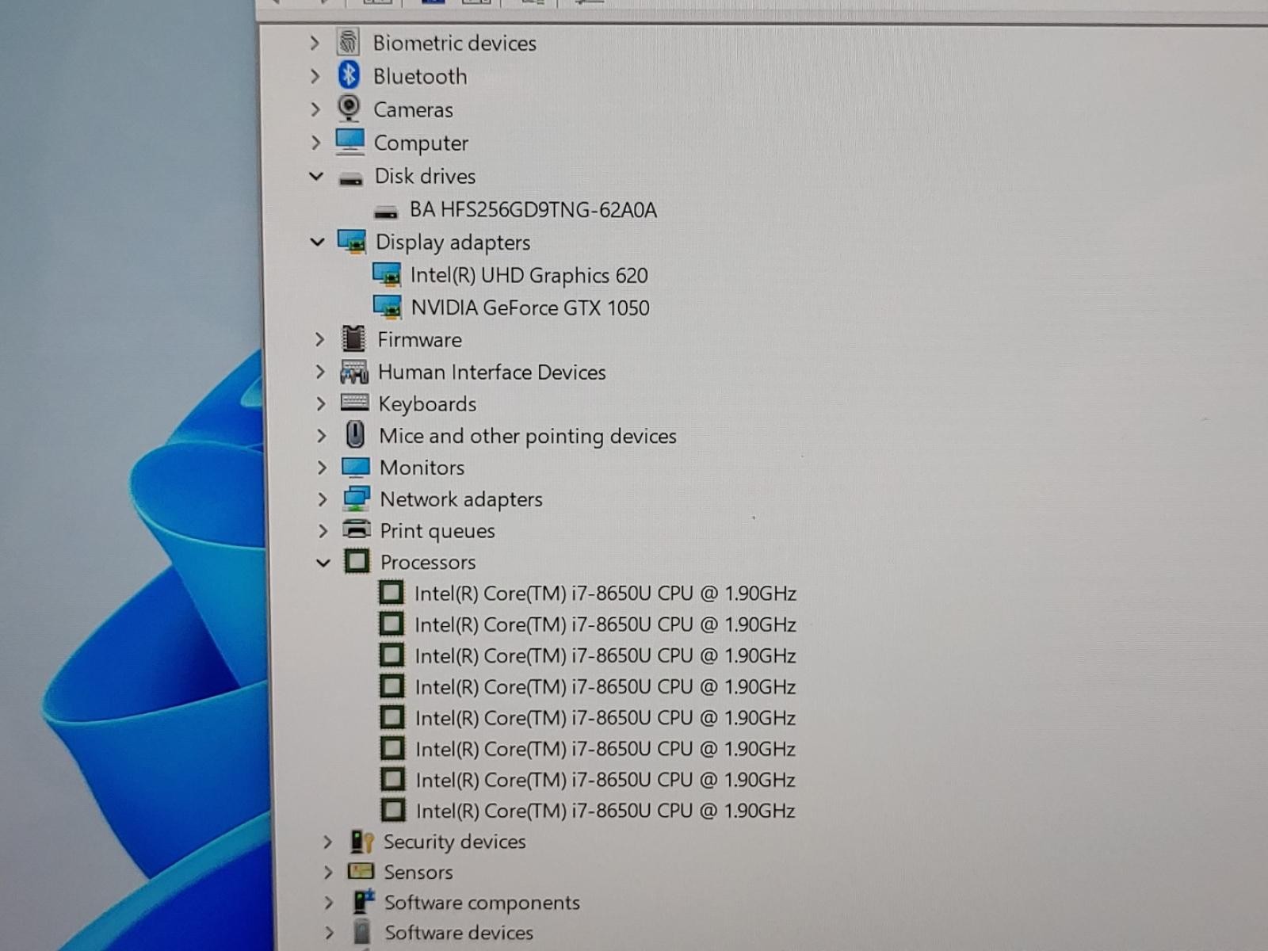This screenshot has width=1268, height=951.
Task: Collapse the Disk drives node
Action: pyautogui.click(x=316, y=176)
